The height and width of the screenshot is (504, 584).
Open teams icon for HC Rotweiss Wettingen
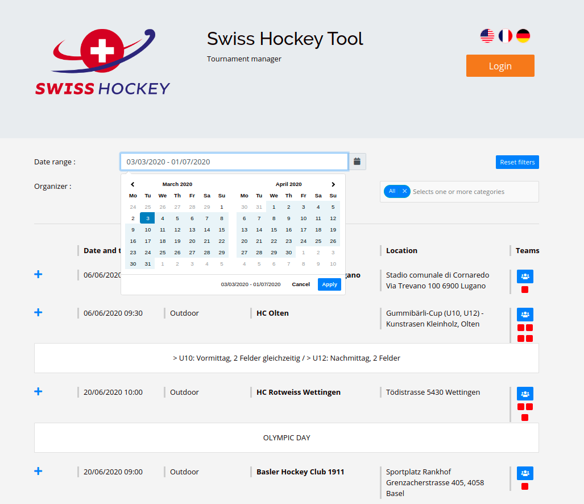click(525, 394)
